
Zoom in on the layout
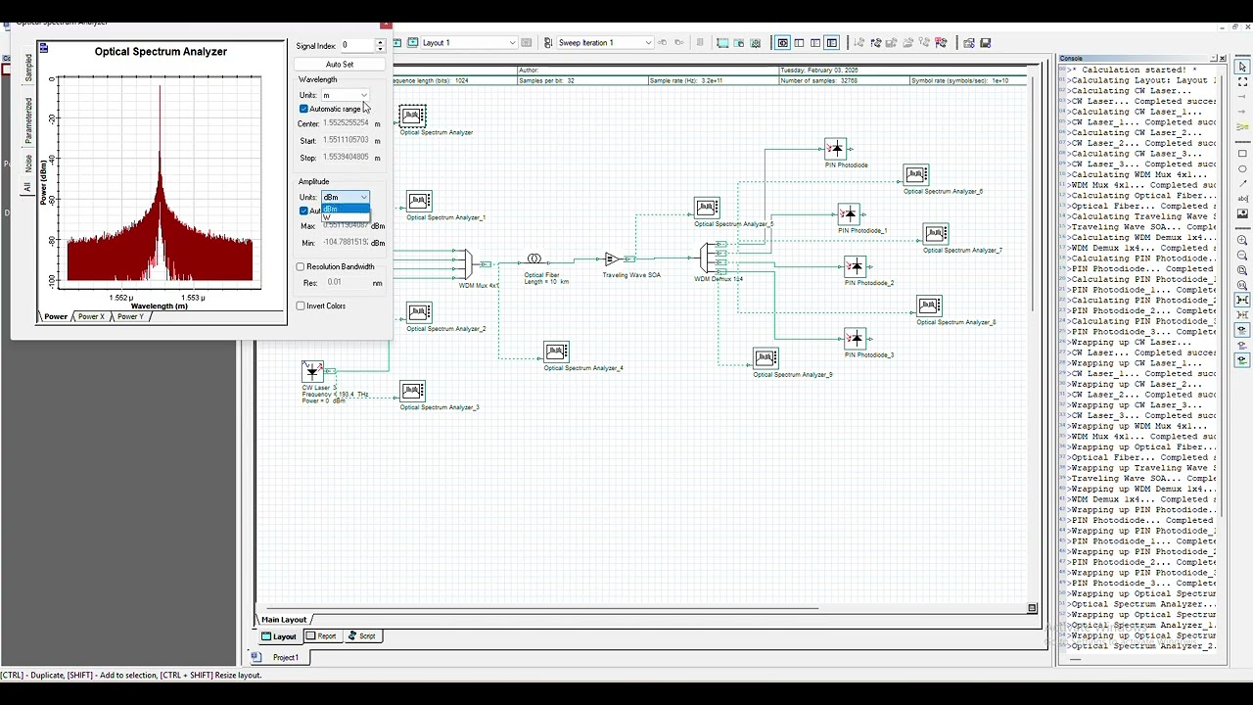tap(1243, 240)
